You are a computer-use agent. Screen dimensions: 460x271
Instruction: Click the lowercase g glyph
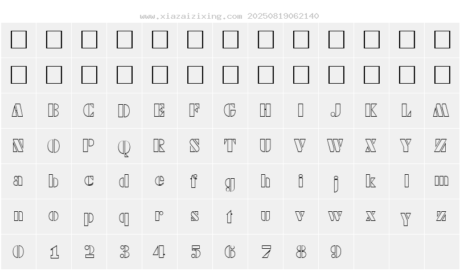[x=230, y=184]
